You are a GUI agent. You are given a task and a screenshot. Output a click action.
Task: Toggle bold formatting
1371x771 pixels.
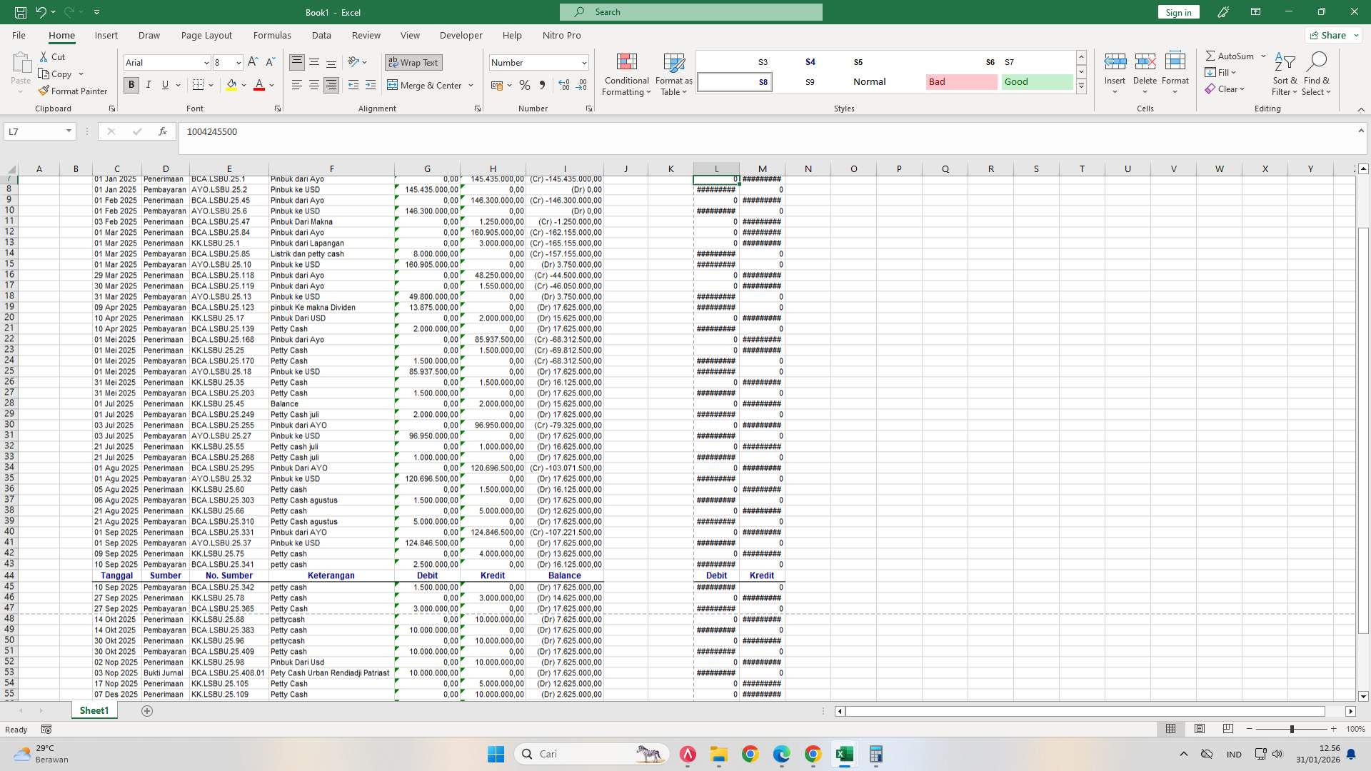[x=131, y=85]
